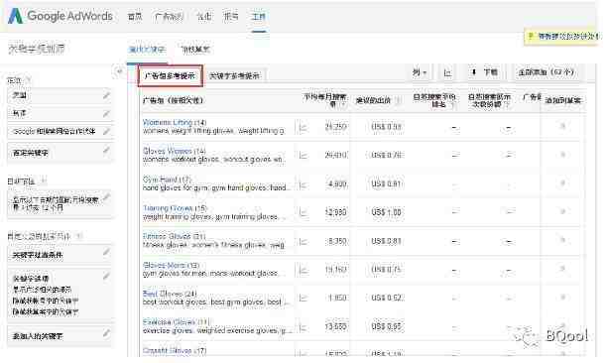Open the Training Gloves ad group link

pyautogui.click(x=168, y=208)
